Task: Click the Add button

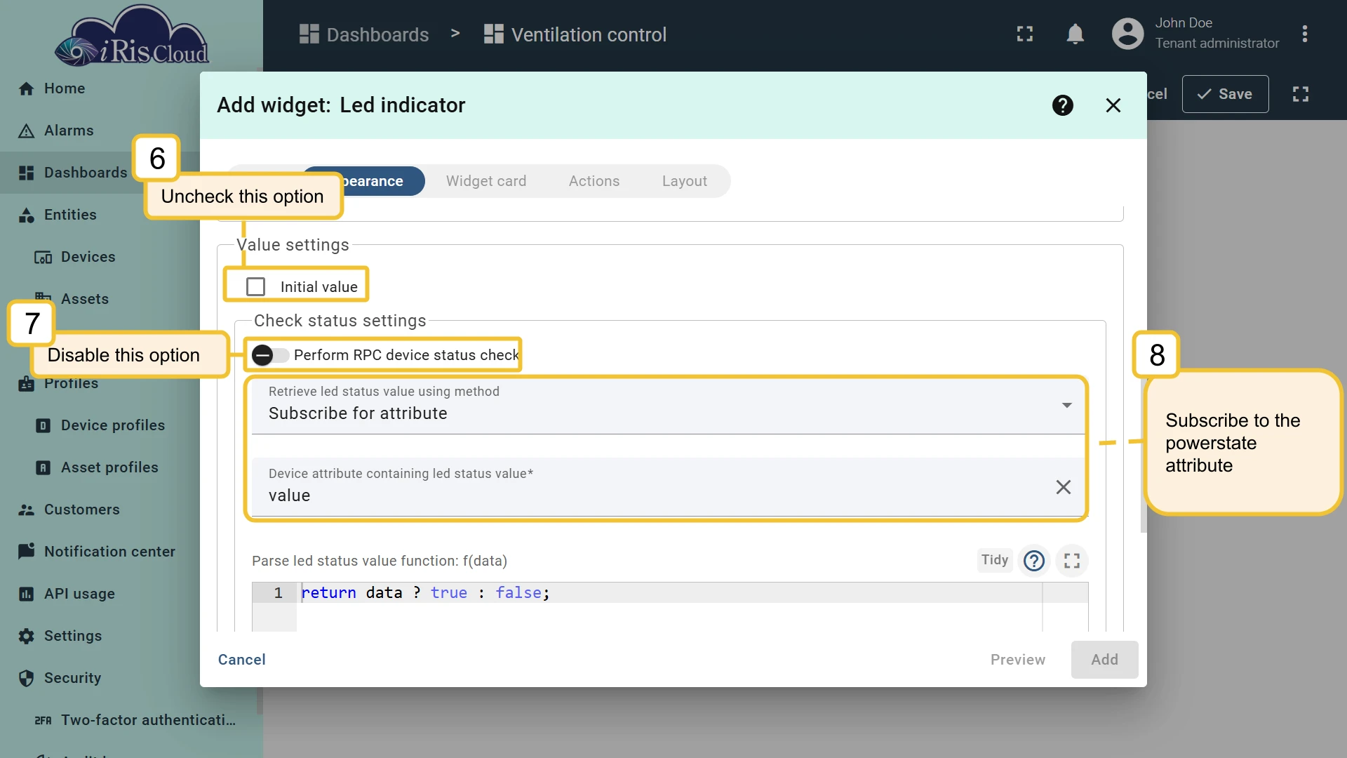Action: point(1105,660)
